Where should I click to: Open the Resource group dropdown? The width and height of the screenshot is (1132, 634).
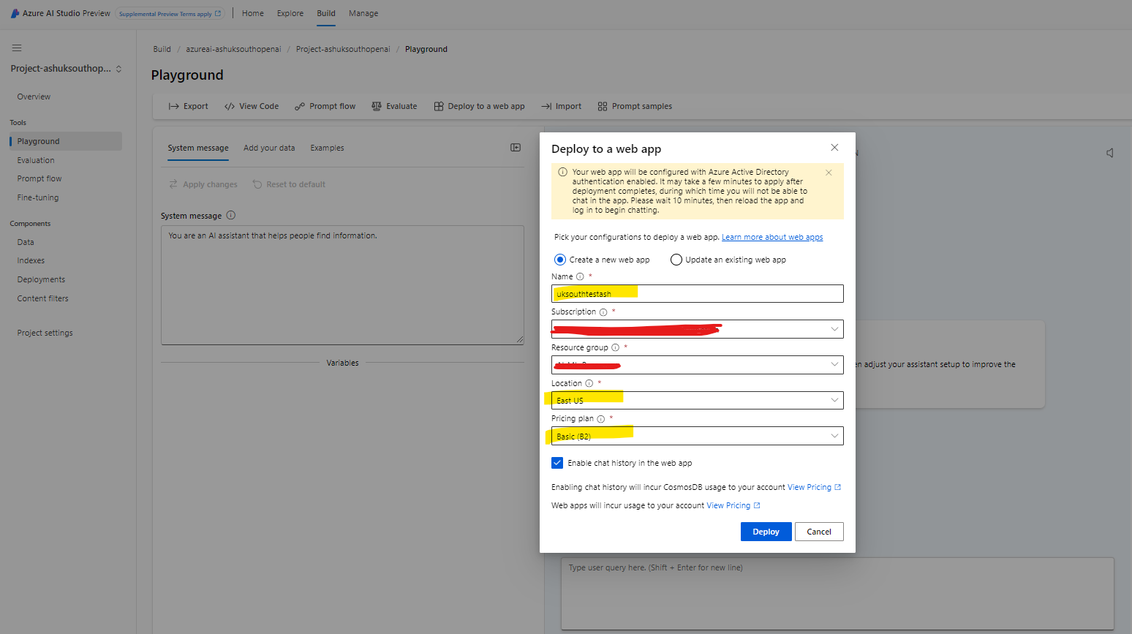[x=697, y=364]
